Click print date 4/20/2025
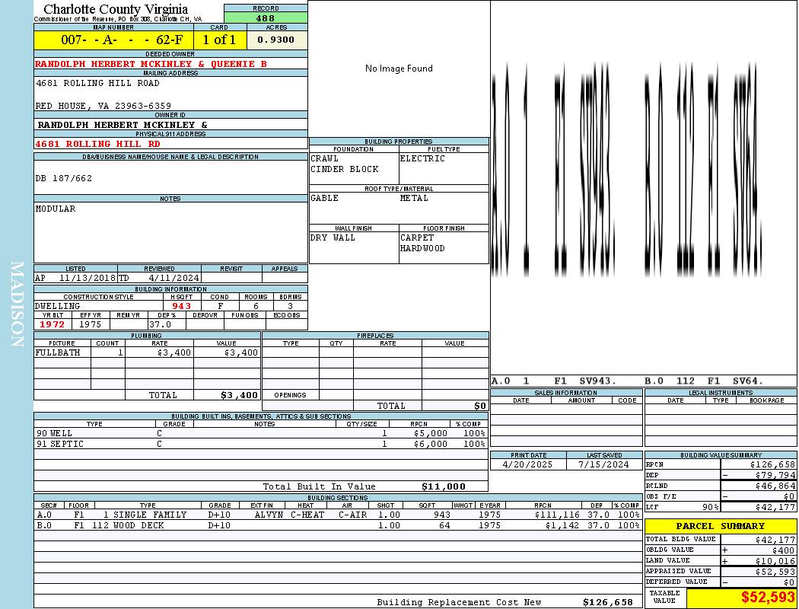 click(527, 465)
